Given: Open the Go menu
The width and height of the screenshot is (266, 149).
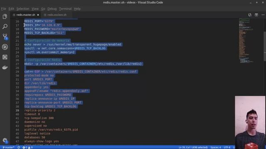Looking at the screenshot, I should point(43,9).
